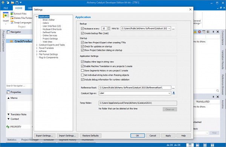Select Binary Editor in settings tree
The width and height of the screenshot is (226, 147).
49,20
